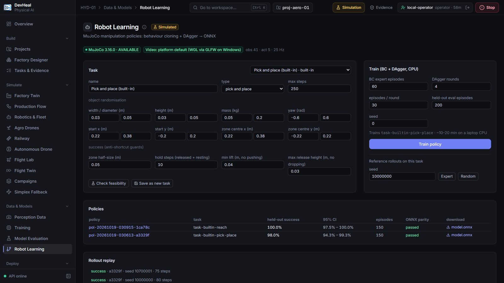Click the sign-out icon next to operator
Viewport: 504px width, 283px height.
click(x=467, y=8)
